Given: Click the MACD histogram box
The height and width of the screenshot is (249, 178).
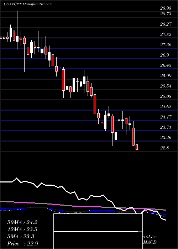Looking at the screenshot, I should pos(98,231).
